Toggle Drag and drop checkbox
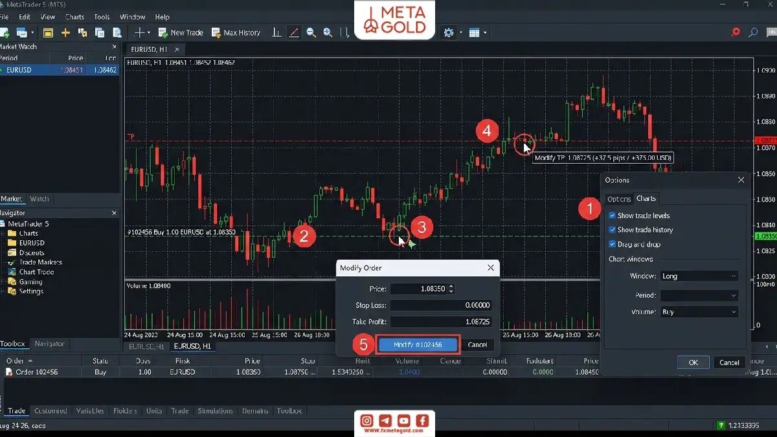Image resolution: width=777 pixels, height=437 pixels. pyautogui.click(x=613, y=244)
